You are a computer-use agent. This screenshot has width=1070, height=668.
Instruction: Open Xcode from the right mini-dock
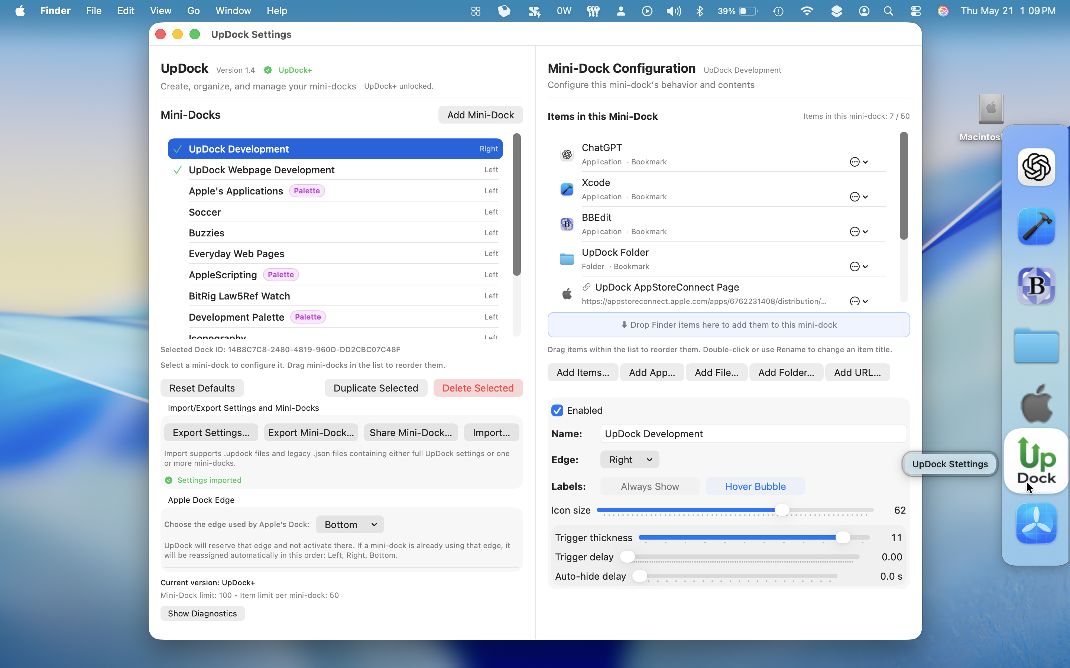point(1036,226)
